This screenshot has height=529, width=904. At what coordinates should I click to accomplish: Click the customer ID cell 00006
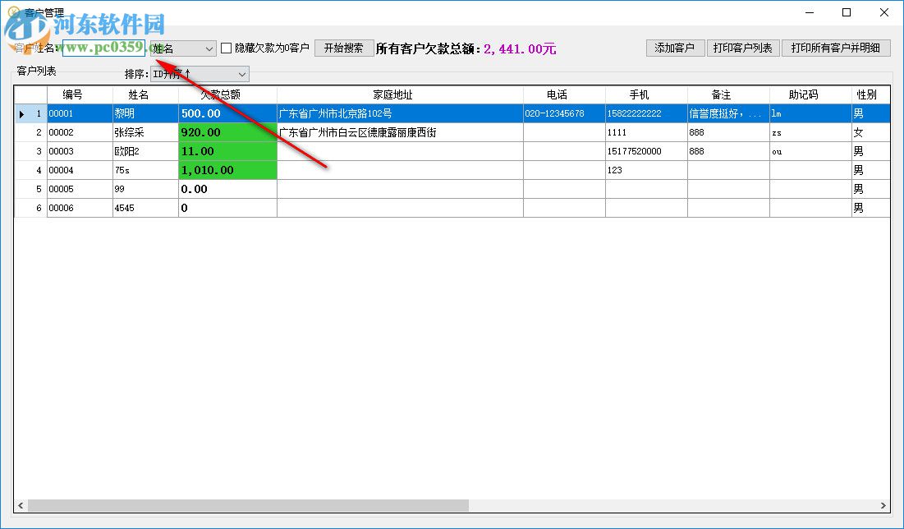pyautogui.click(x=80, y=208)
